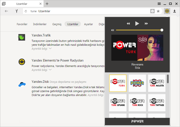Open the Yandex Y home icon
Image resolution: width=180 pixels, height=127 pixels.
pos(17,11)
